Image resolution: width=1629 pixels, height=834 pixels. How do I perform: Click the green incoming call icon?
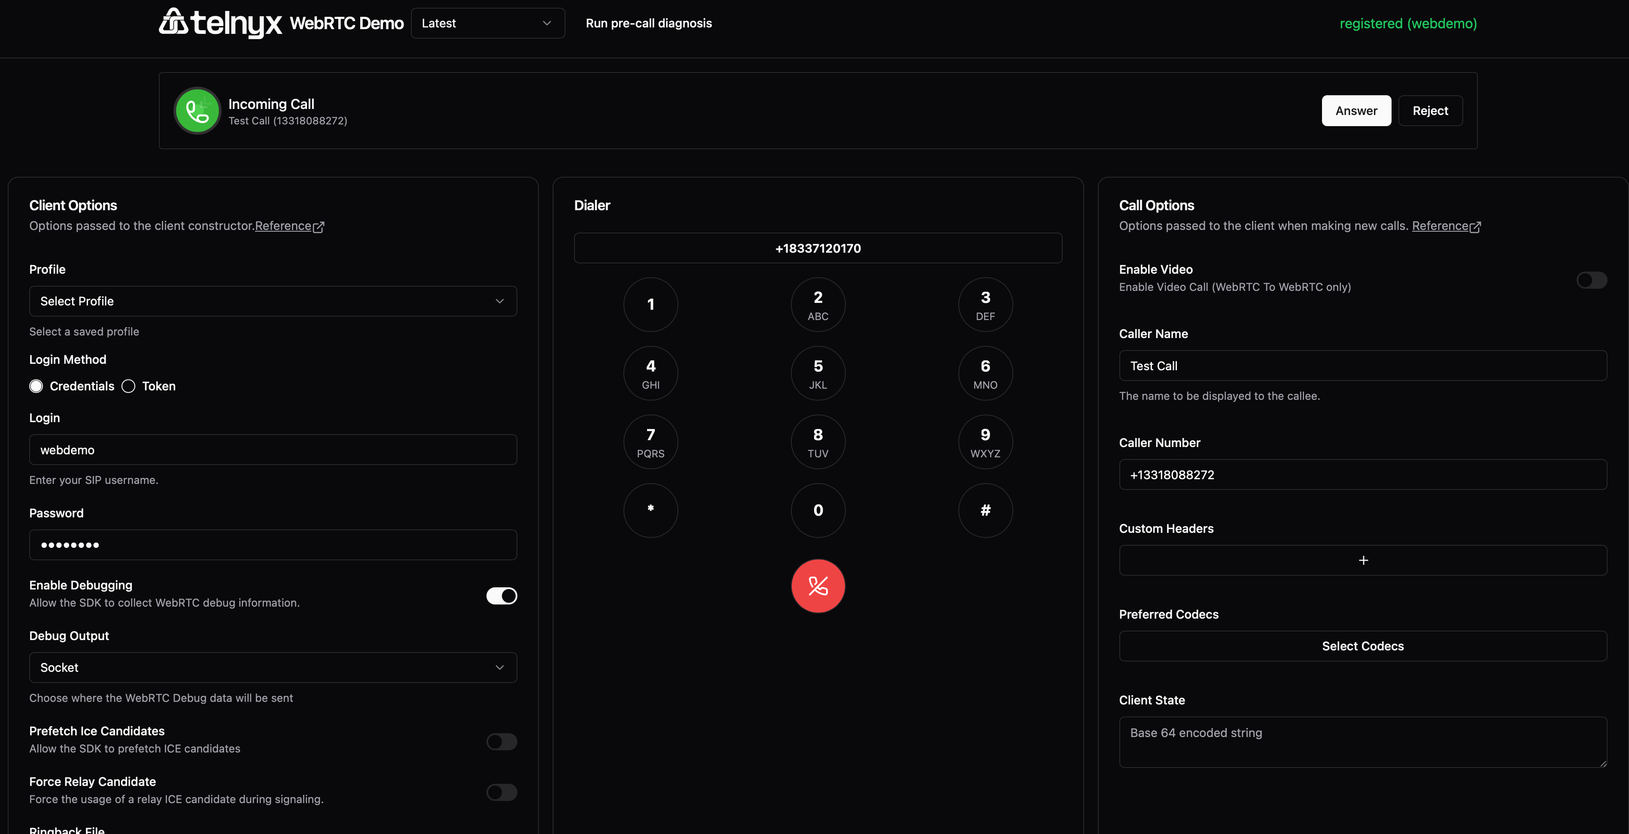(198, 111)
